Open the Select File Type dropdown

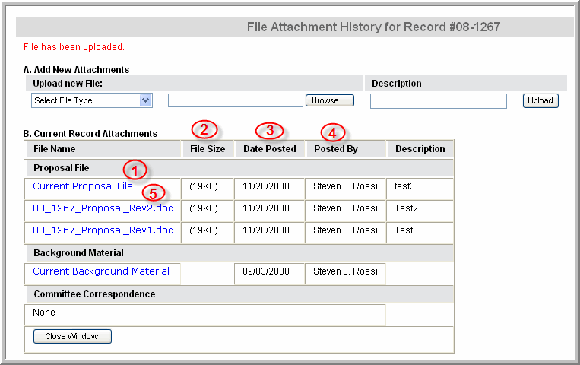[92, 100]
